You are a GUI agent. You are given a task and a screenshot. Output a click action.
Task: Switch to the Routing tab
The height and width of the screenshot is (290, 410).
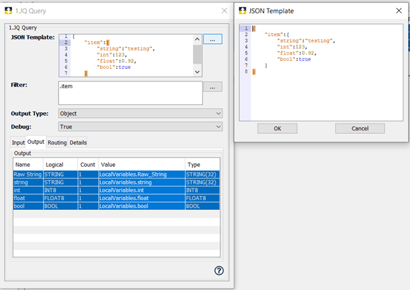57,142
